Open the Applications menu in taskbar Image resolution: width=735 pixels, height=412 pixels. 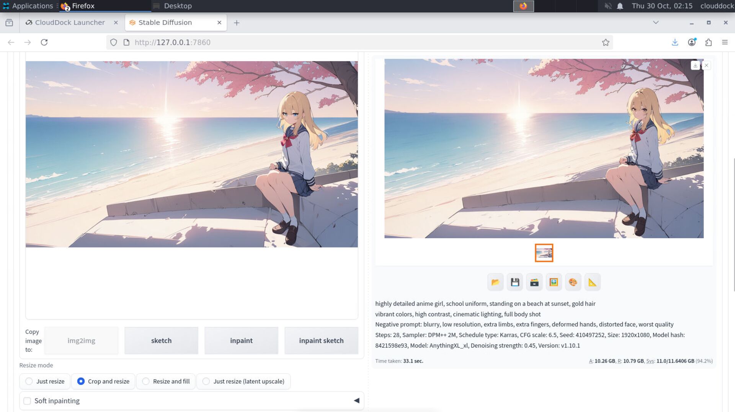coord(28,6)
